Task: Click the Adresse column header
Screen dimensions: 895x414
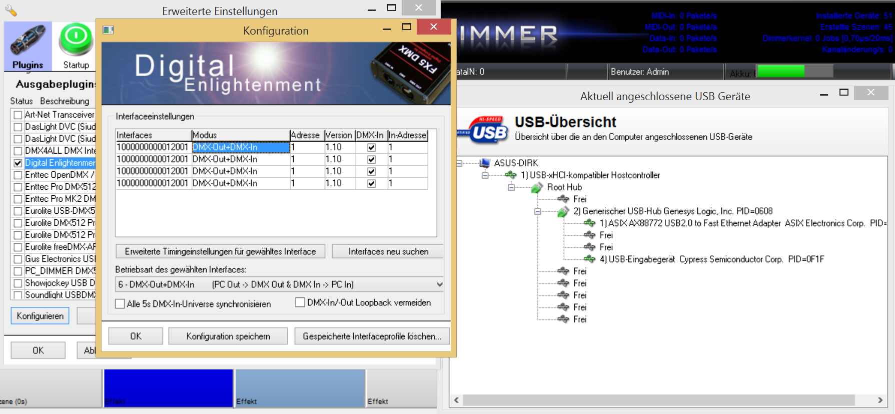Action: 307,135
